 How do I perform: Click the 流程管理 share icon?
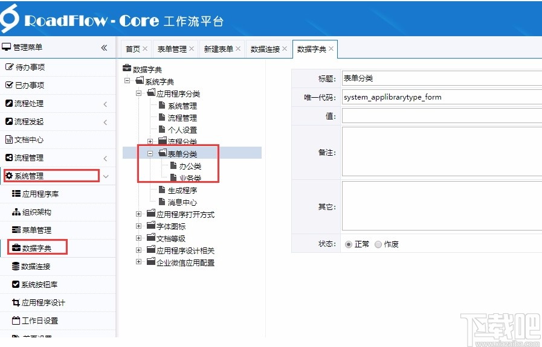pyautogui.click(x=9, y=158)
